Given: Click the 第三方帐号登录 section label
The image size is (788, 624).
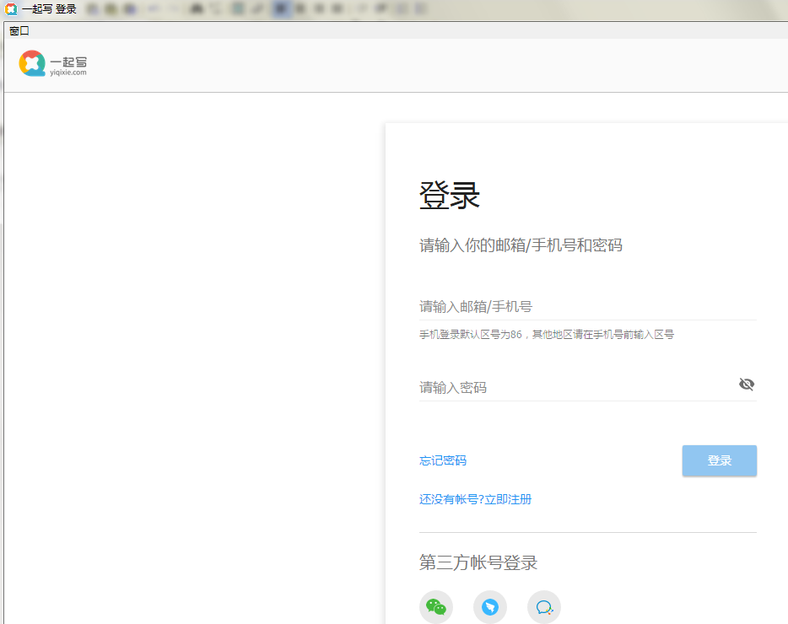Looking at the screenshot, I should (477, 562).
